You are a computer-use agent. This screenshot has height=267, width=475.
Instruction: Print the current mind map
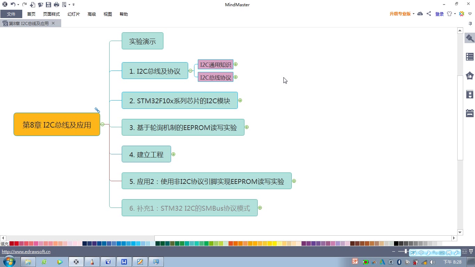coord(56,5)
